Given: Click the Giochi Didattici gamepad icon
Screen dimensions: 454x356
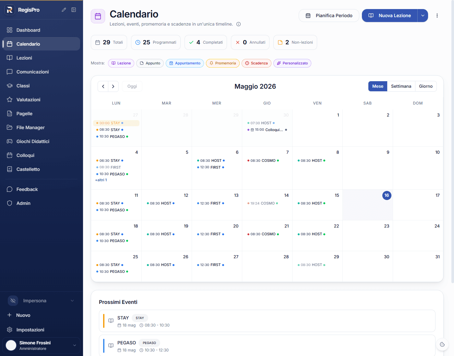Looking at the screenshot, I should pyautogui.click(x=10, y=141).
